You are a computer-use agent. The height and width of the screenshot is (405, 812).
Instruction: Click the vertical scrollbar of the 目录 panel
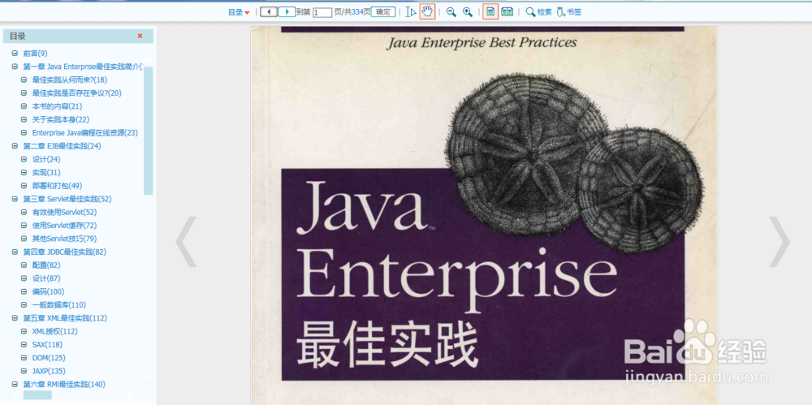click(x=148, y=131)
